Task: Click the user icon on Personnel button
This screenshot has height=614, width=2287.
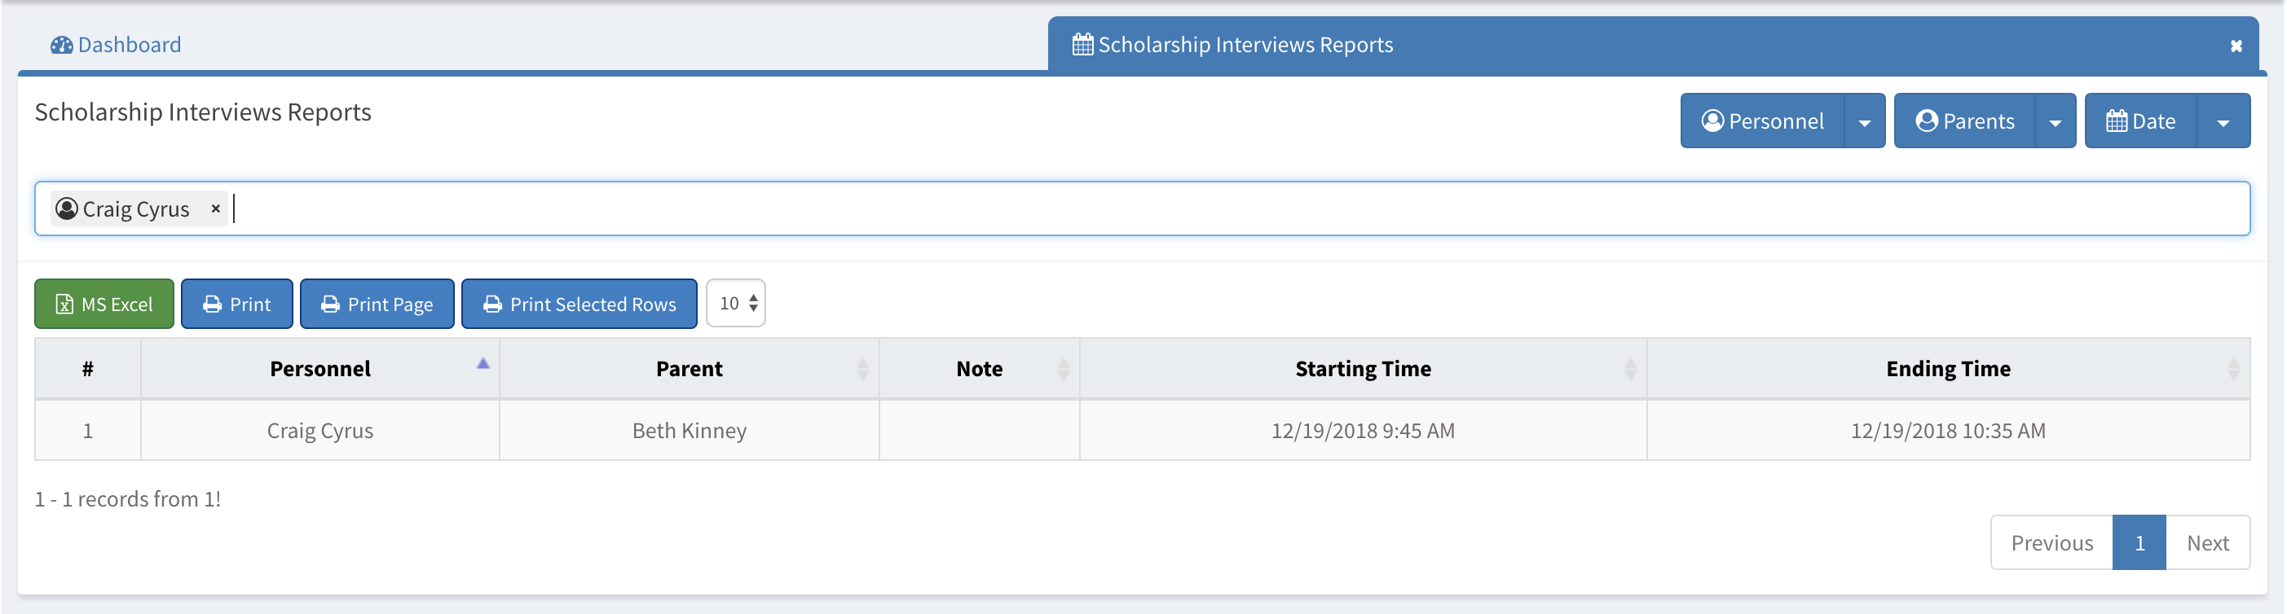Action: click(1712, 121)
